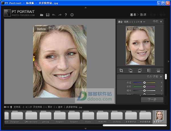Flip the image vertically

[158, 70]
